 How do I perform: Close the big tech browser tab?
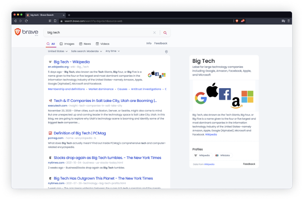coord(63,15)
